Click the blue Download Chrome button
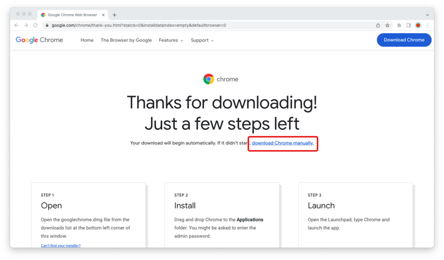The image size is (444, 260). [404, 40]
